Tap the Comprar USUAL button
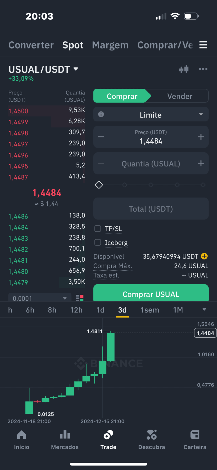The image size is (217, 470). (x=151, y=293)
